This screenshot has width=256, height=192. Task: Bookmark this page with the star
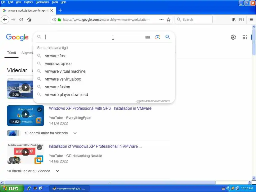[168, 19]
